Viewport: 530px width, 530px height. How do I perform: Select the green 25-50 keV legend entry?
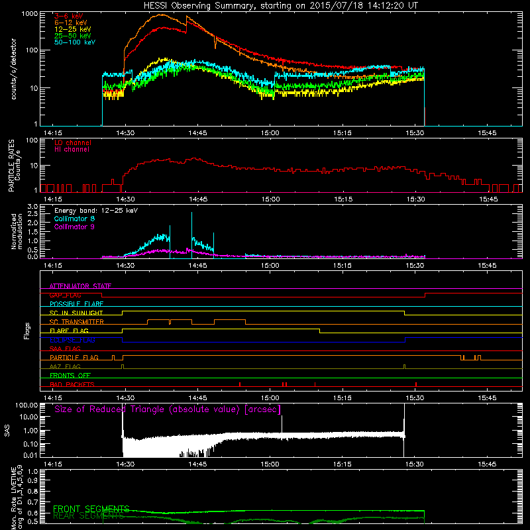(x=73, y=36)
